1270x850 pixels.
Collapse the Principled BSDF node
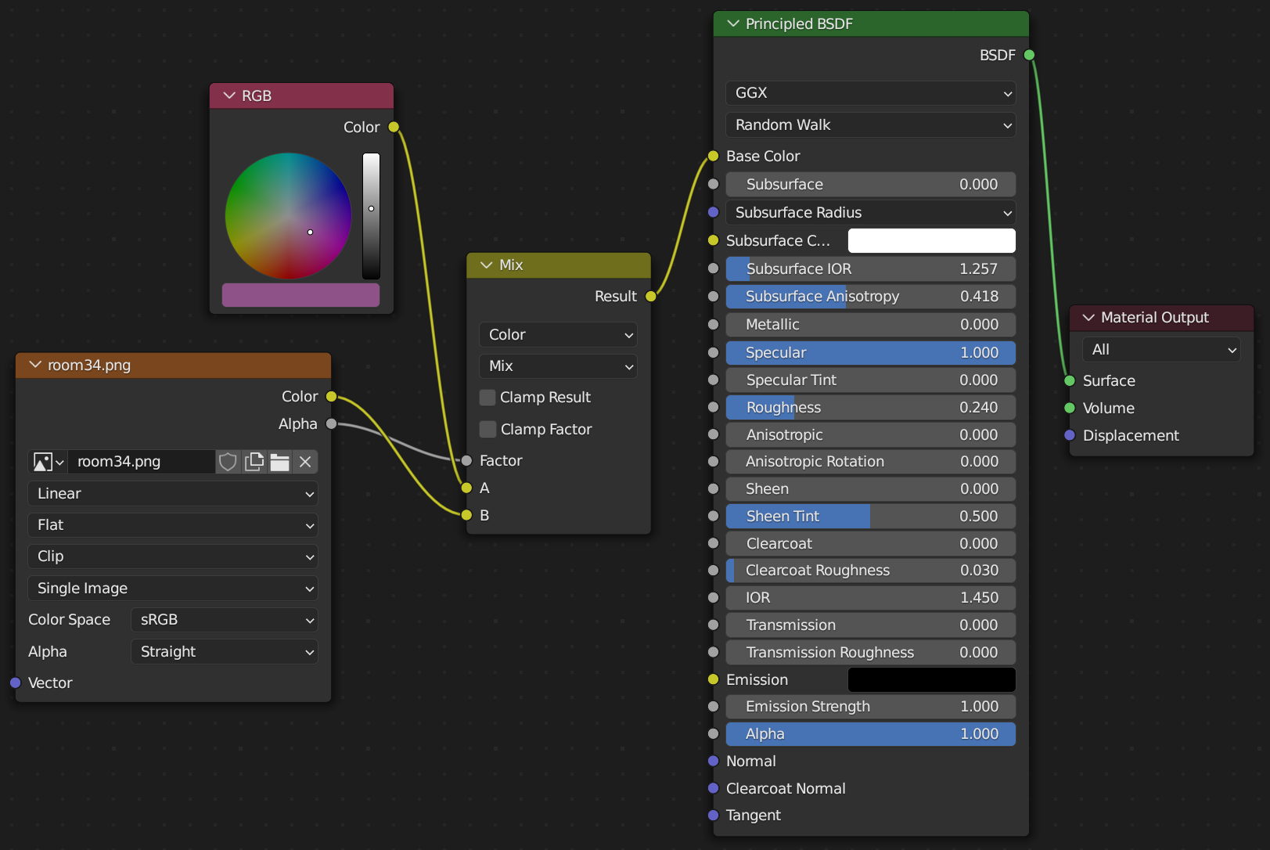(x=733, y=23)
